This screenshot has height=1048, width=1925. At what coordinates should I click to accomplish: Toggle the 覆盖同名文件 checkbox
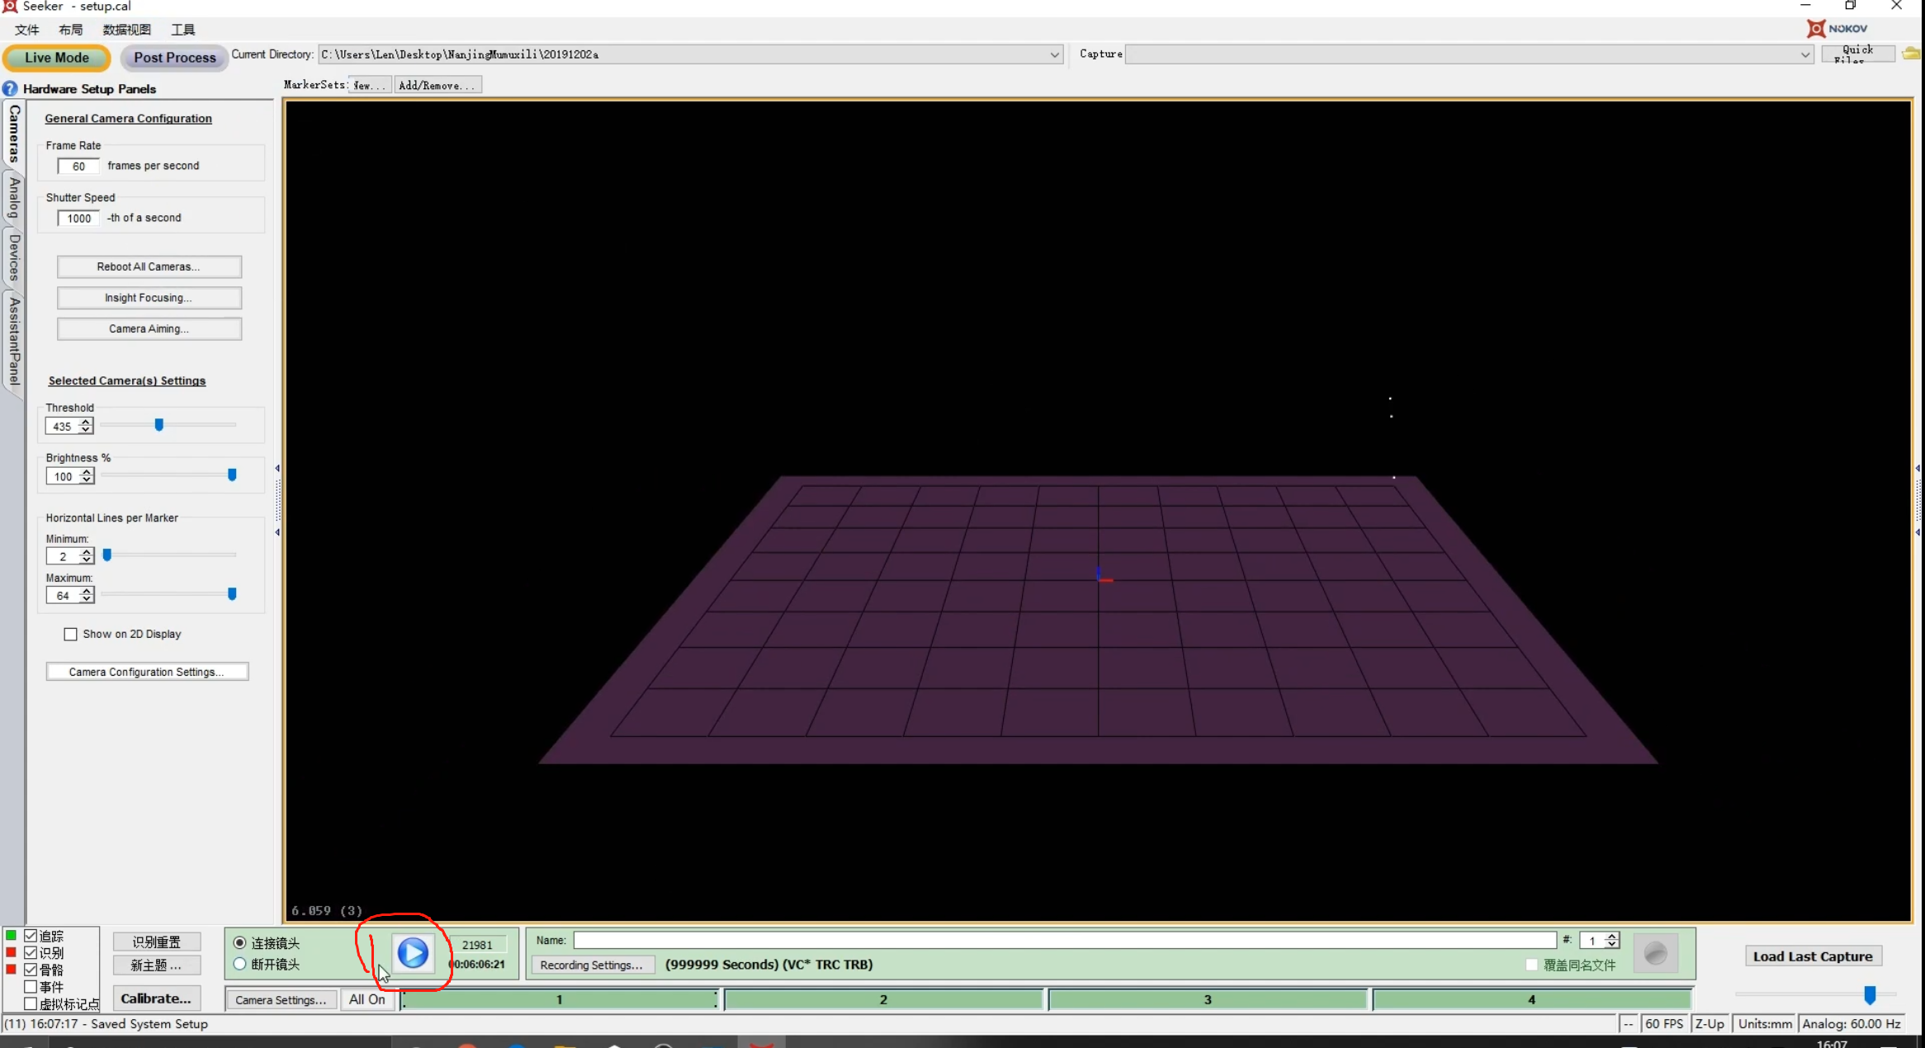tap(1532, 965)
